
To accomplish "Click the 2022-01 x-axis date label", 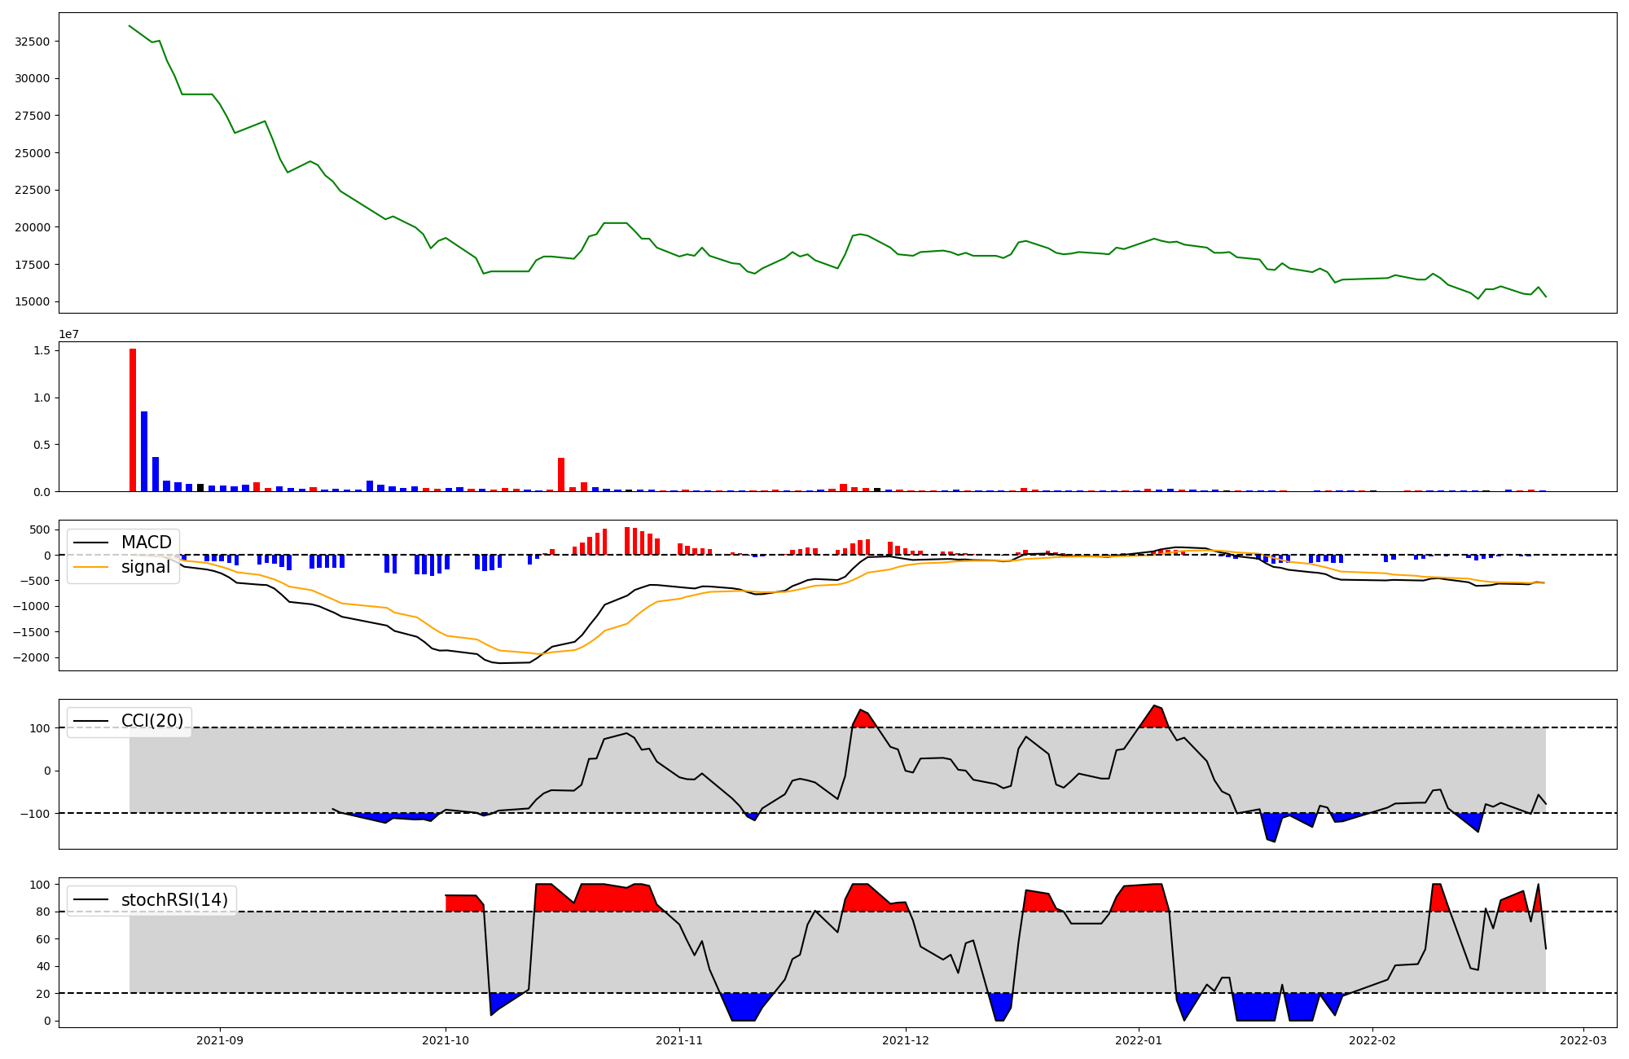I will (x=1138, y=1040).
